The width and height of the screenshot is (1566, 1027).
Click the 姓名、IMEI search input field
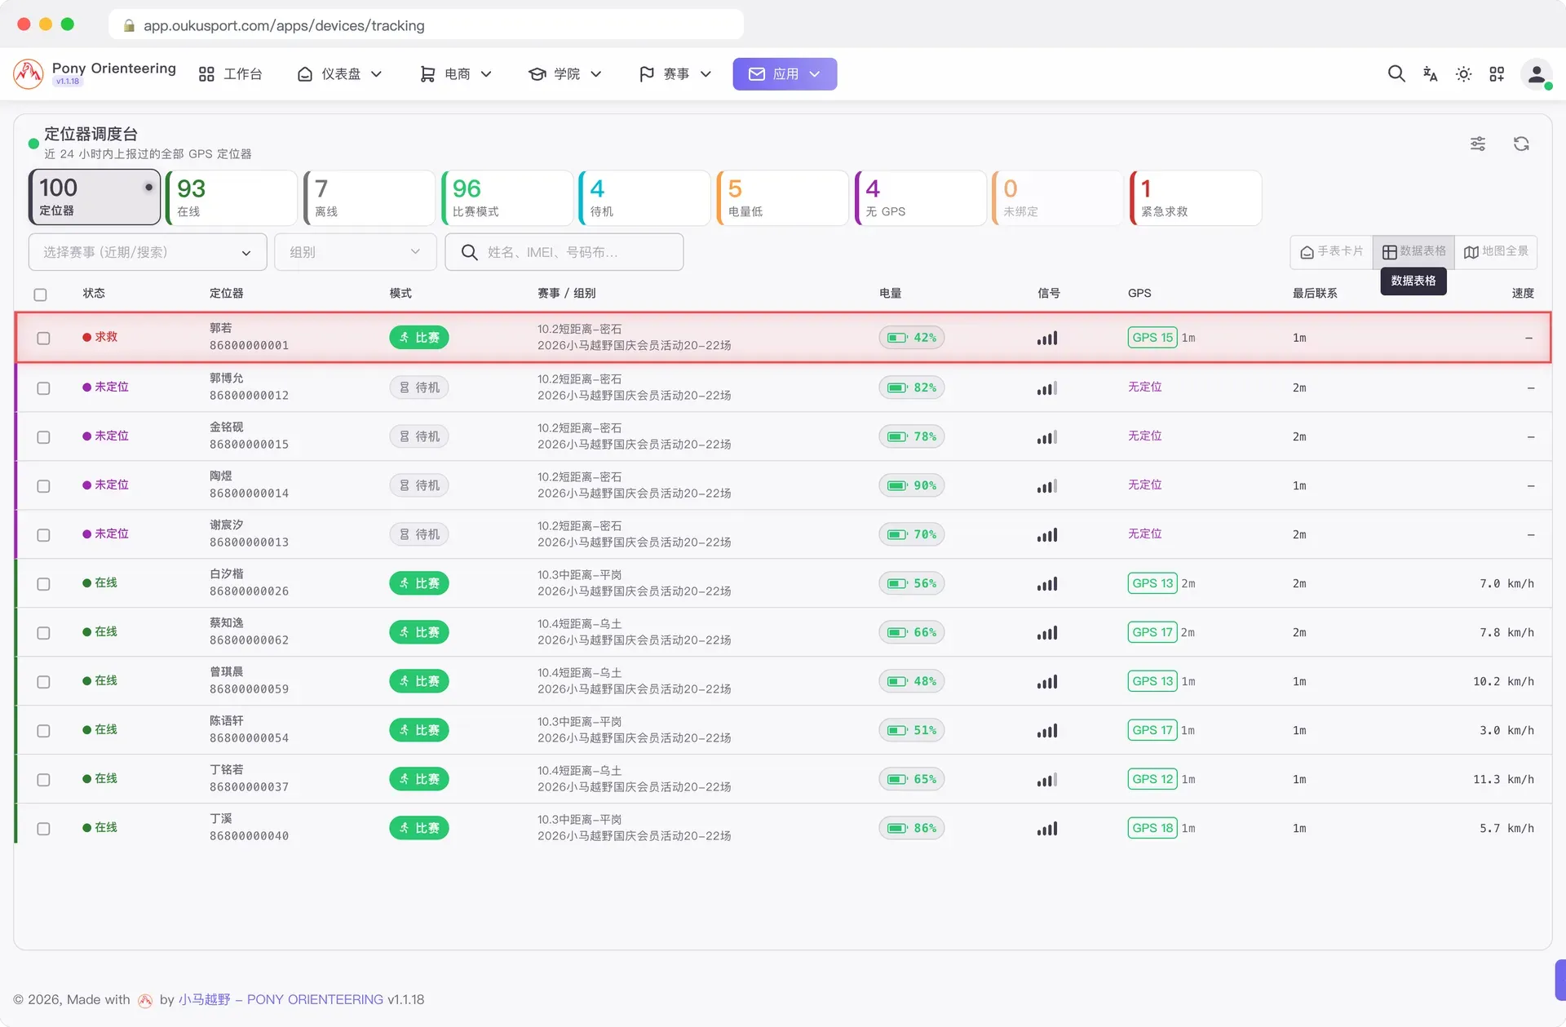pyautogui.click(x=564, y=252)
